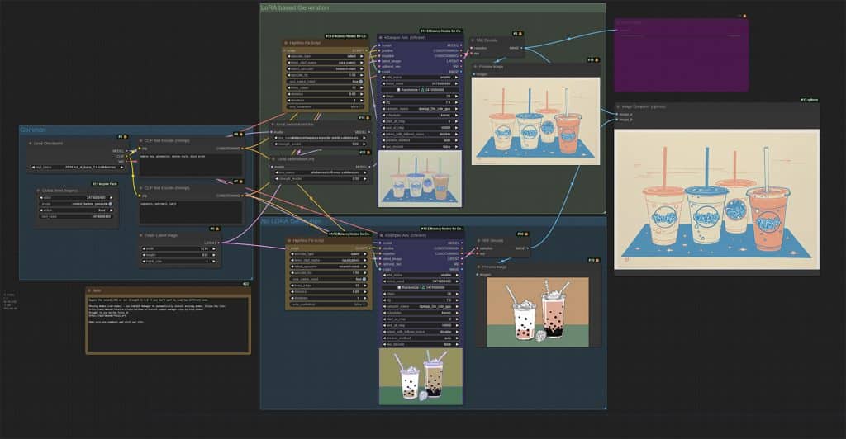Open ckpt_name dropdown in Load Checkpoint

pyautogui.click(x=77, y=167)
